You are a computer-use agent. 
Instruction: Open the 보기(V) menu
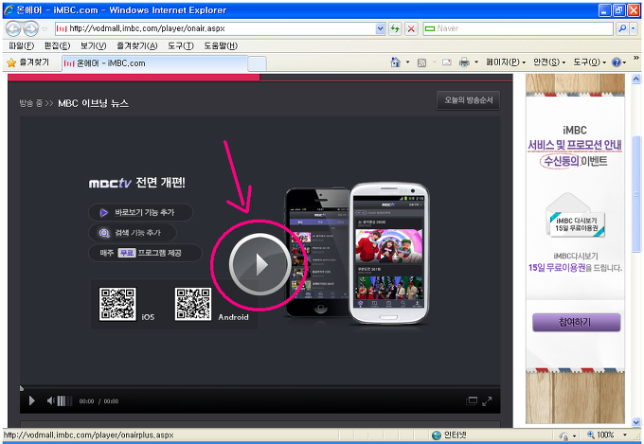pos(93,45)
